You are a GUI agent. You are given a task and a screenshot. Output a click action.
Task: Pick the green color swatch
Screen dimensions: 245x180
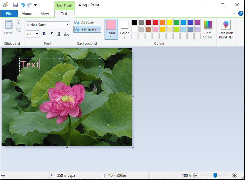(177, 22)
